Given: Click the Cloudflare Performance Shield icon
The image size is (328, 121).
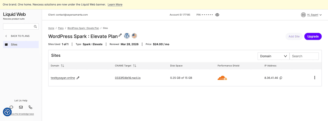Looking at the screenshot, I should [x=222, y=78].
